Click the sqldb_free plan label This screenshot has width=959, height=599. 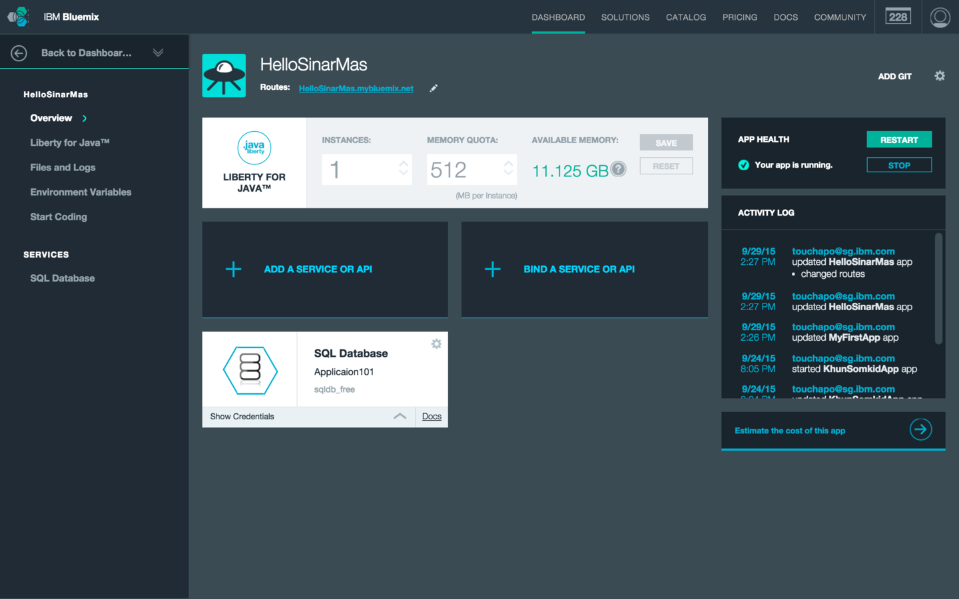click(334, 389)
